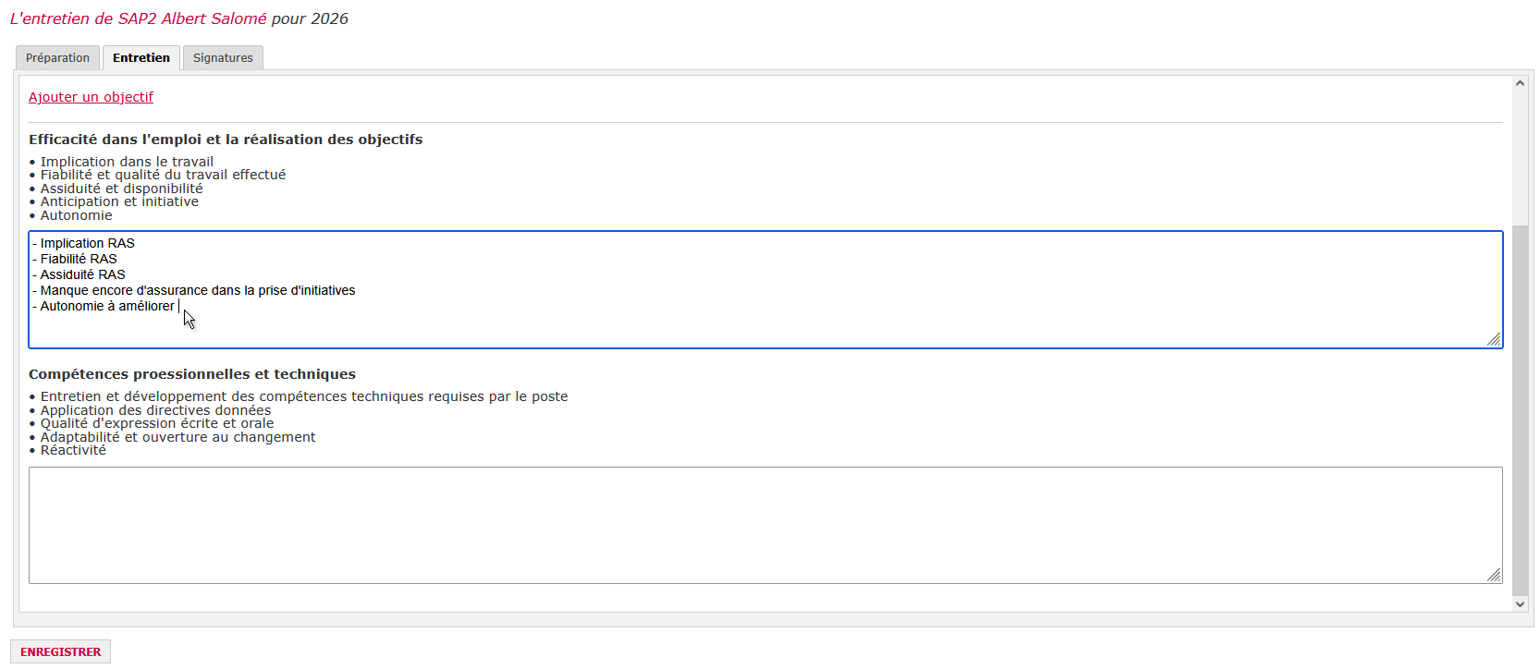Click the resize grip of the Compétences text box
1540x669 pixels.
[1494, 575]
